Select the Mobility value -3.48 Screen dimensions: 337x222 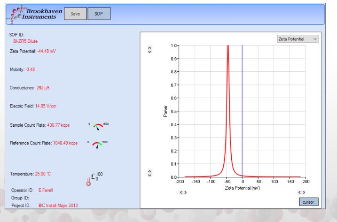(30, 69)
